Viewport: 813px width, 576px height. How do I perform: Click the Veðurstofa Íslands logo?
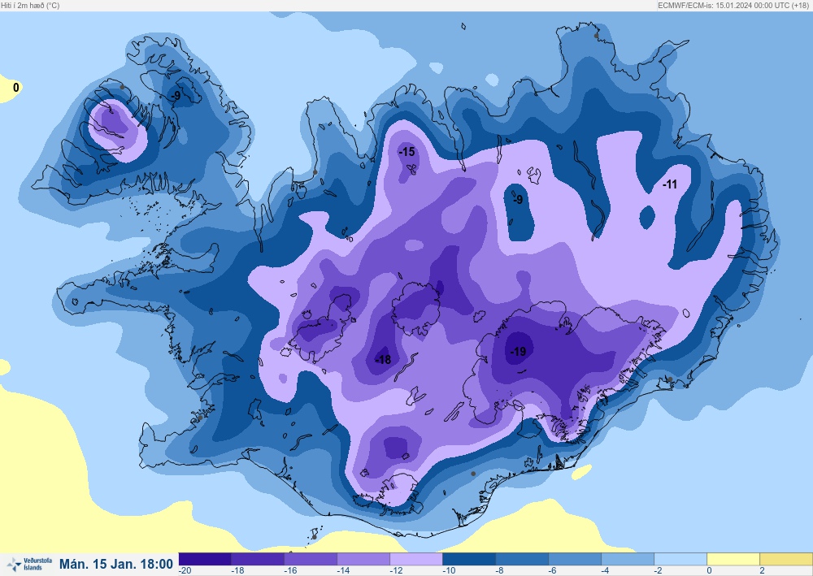[30, 564]
